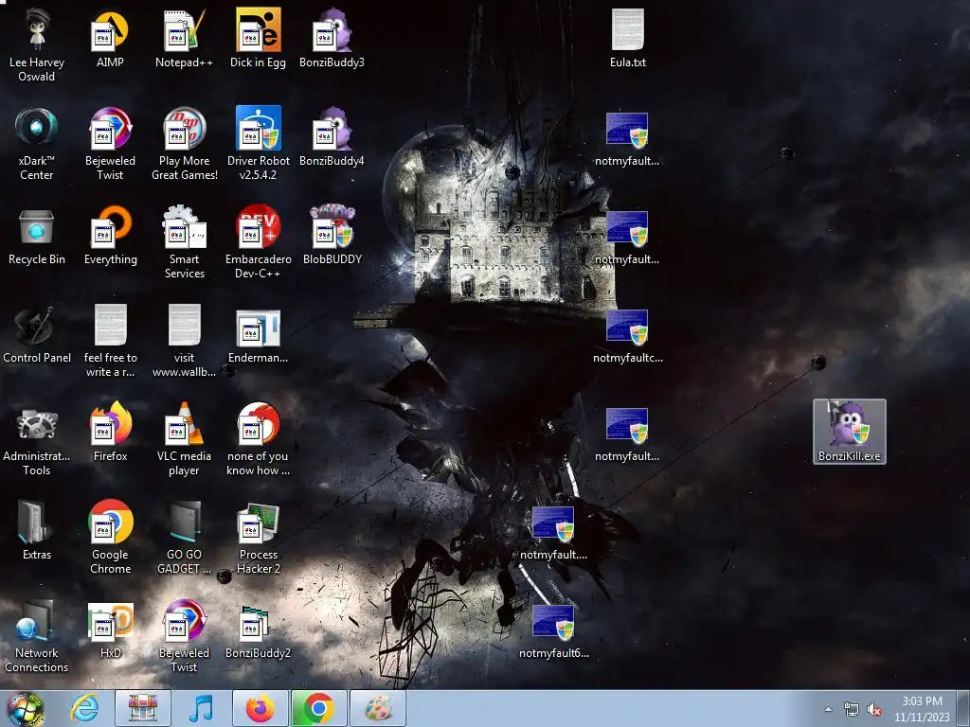Open the muted volume tray icon

(874, 709)
